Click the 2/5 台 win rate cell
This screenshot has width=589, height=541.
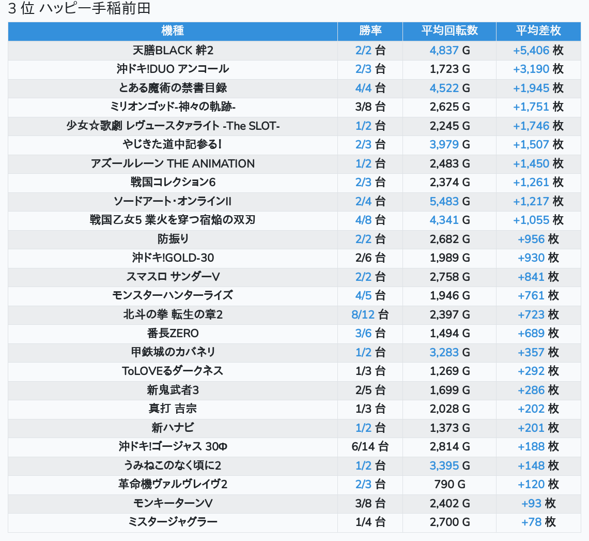(370, 390)
